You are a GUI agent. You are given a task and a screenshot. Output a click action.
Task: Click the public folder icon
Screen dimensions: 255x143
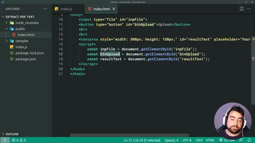point(12,29)
